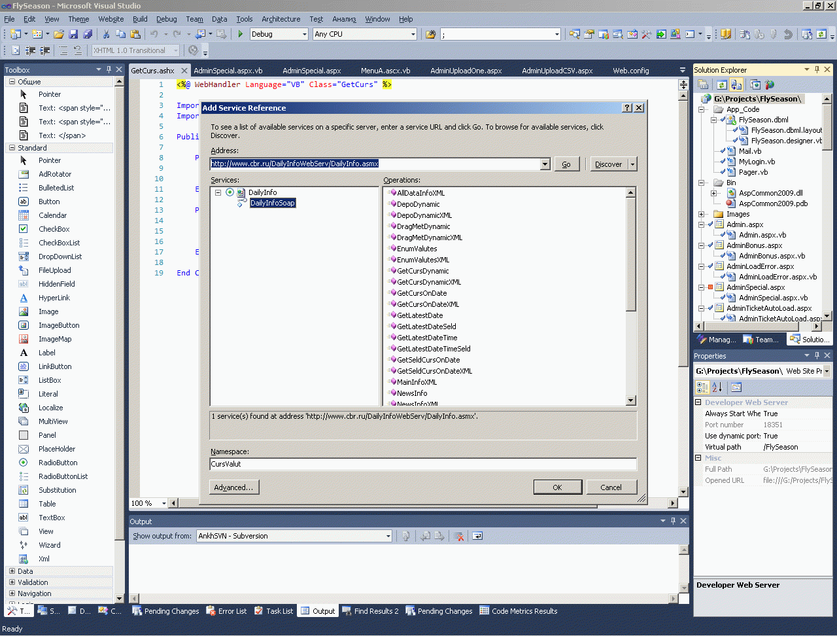The image size is (837, 636).
Task: Click the help question mark button in dialog title
Action: (628, 108)
